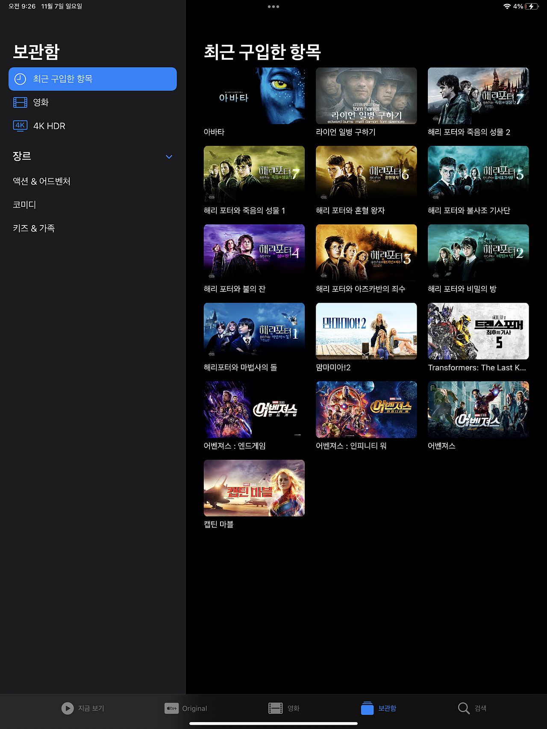Open the 맘마미아!2 poster
Image resolution: width=547 pixels, height=729 pixels.
point(366,331)
